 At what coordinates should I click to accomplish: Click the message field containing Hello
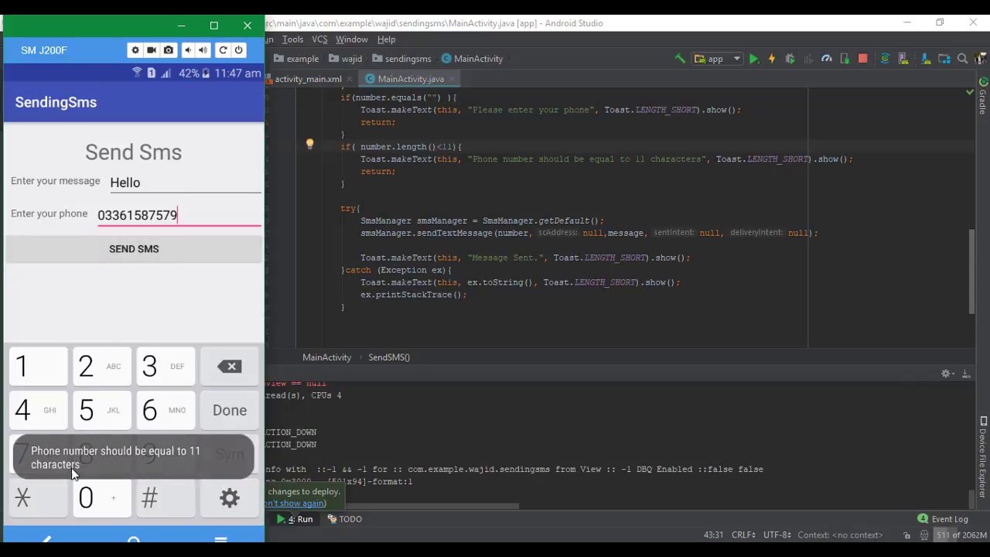tap(185, 183)
